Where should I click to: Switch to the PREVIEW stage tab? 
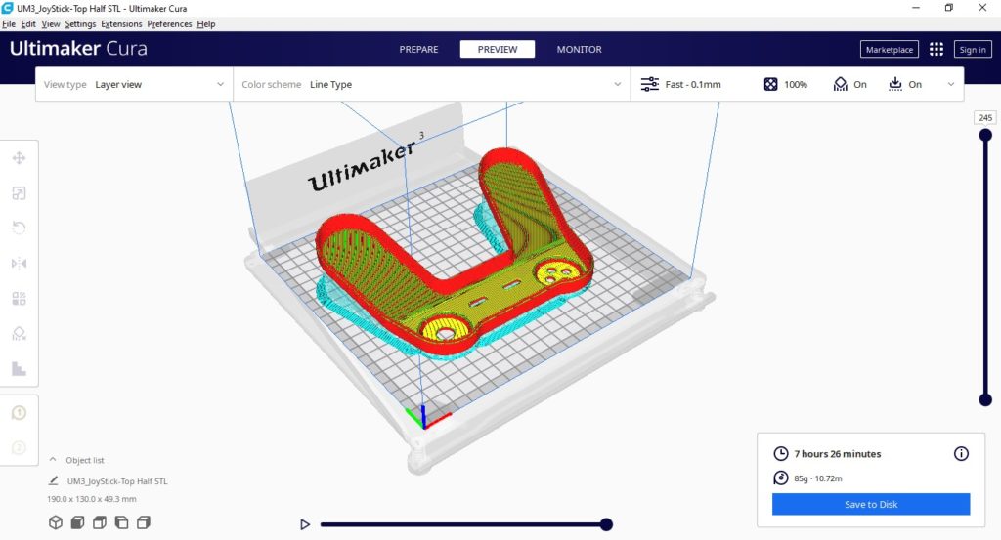pyautogui.click(x=498, y=49)
